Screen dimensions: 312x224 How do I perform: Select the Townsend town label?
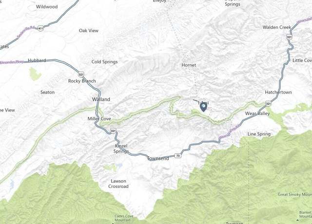click(x=158, y=158)
